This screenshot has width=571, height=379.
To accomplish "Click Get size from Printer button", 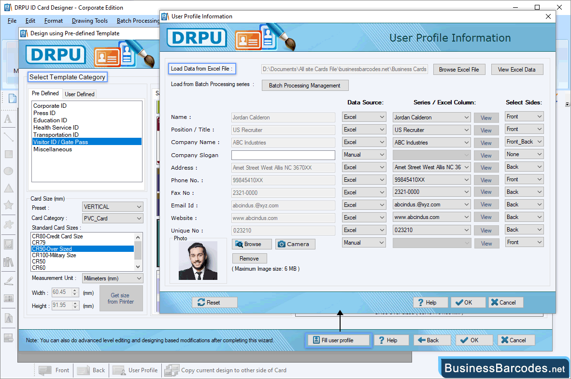I will click(x=121, y=298).
